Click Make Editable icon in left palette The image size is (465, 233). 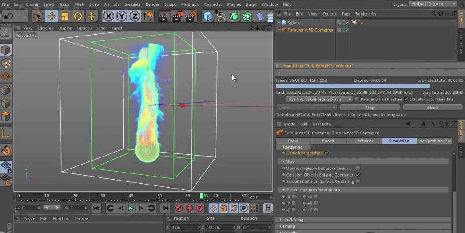[6, 33]
